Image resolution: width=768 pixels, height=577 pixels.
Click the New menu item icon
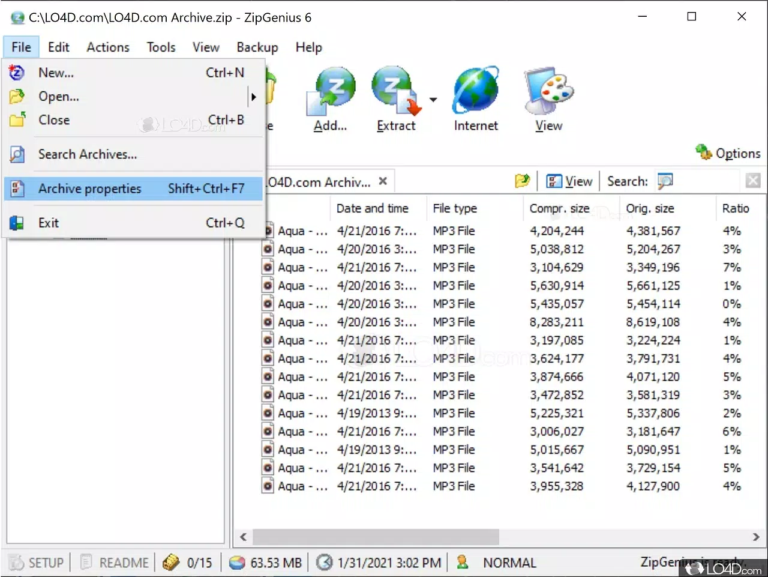pos(17,73)
